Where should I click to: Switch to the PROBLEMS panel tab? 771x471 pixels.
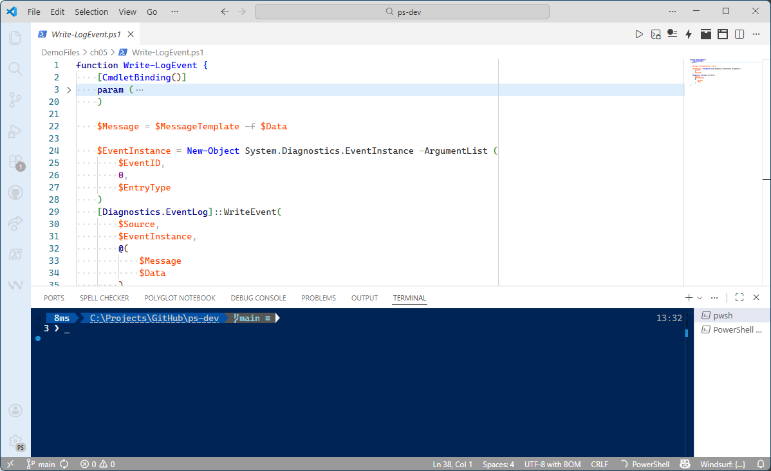pyautogui.click(x=319, y=298)
